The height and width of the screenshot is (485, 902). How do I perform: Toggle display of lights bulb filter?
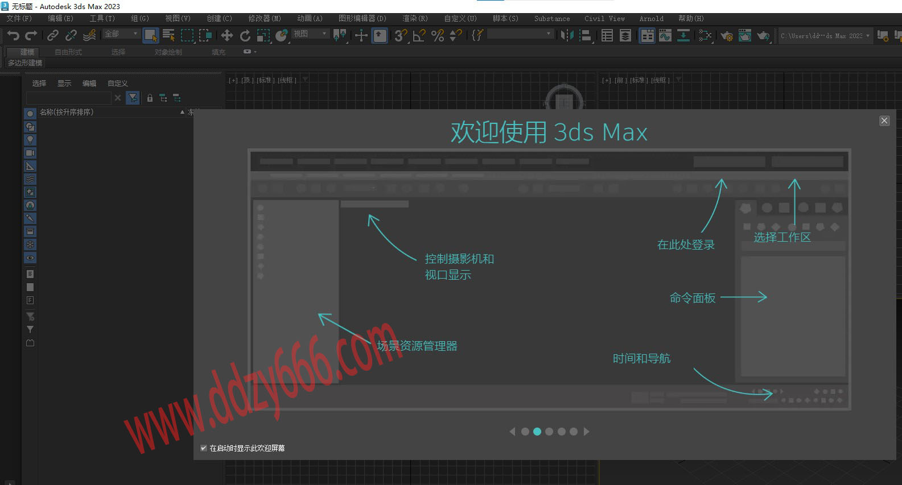[x=30, y=140]
